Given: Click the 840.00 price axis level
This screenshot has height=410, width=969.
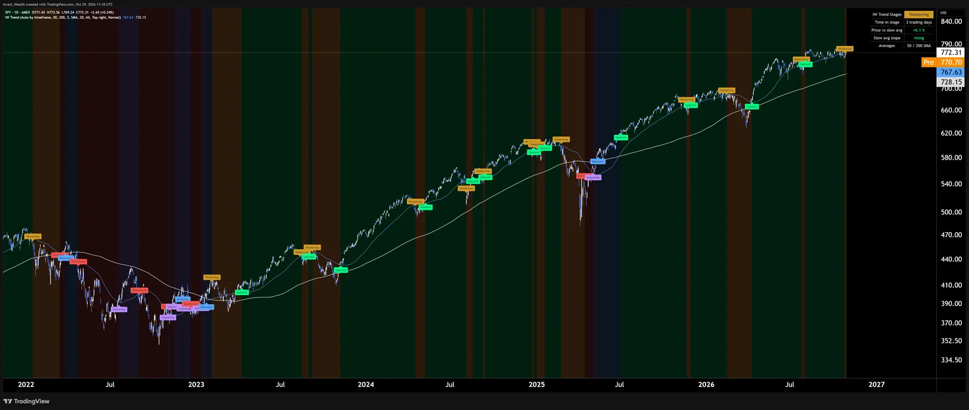Looking at the screenshot, I should [x=951, y=22].
